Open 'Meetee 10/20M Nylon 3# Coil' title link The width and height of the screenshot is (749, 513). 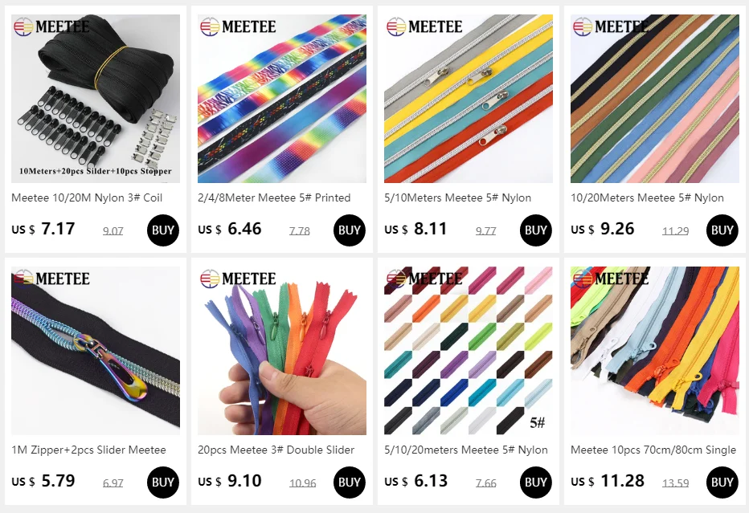pyautogui.click(x=87, y=197)
